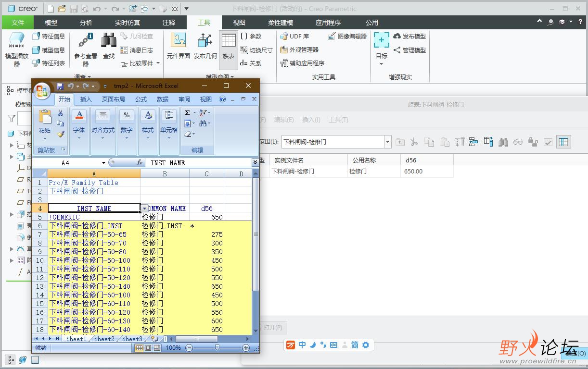The width and height of the screenshot is (588, 369).
Task: Click 发布模型 publish model
Action: [x=409, y=36]
